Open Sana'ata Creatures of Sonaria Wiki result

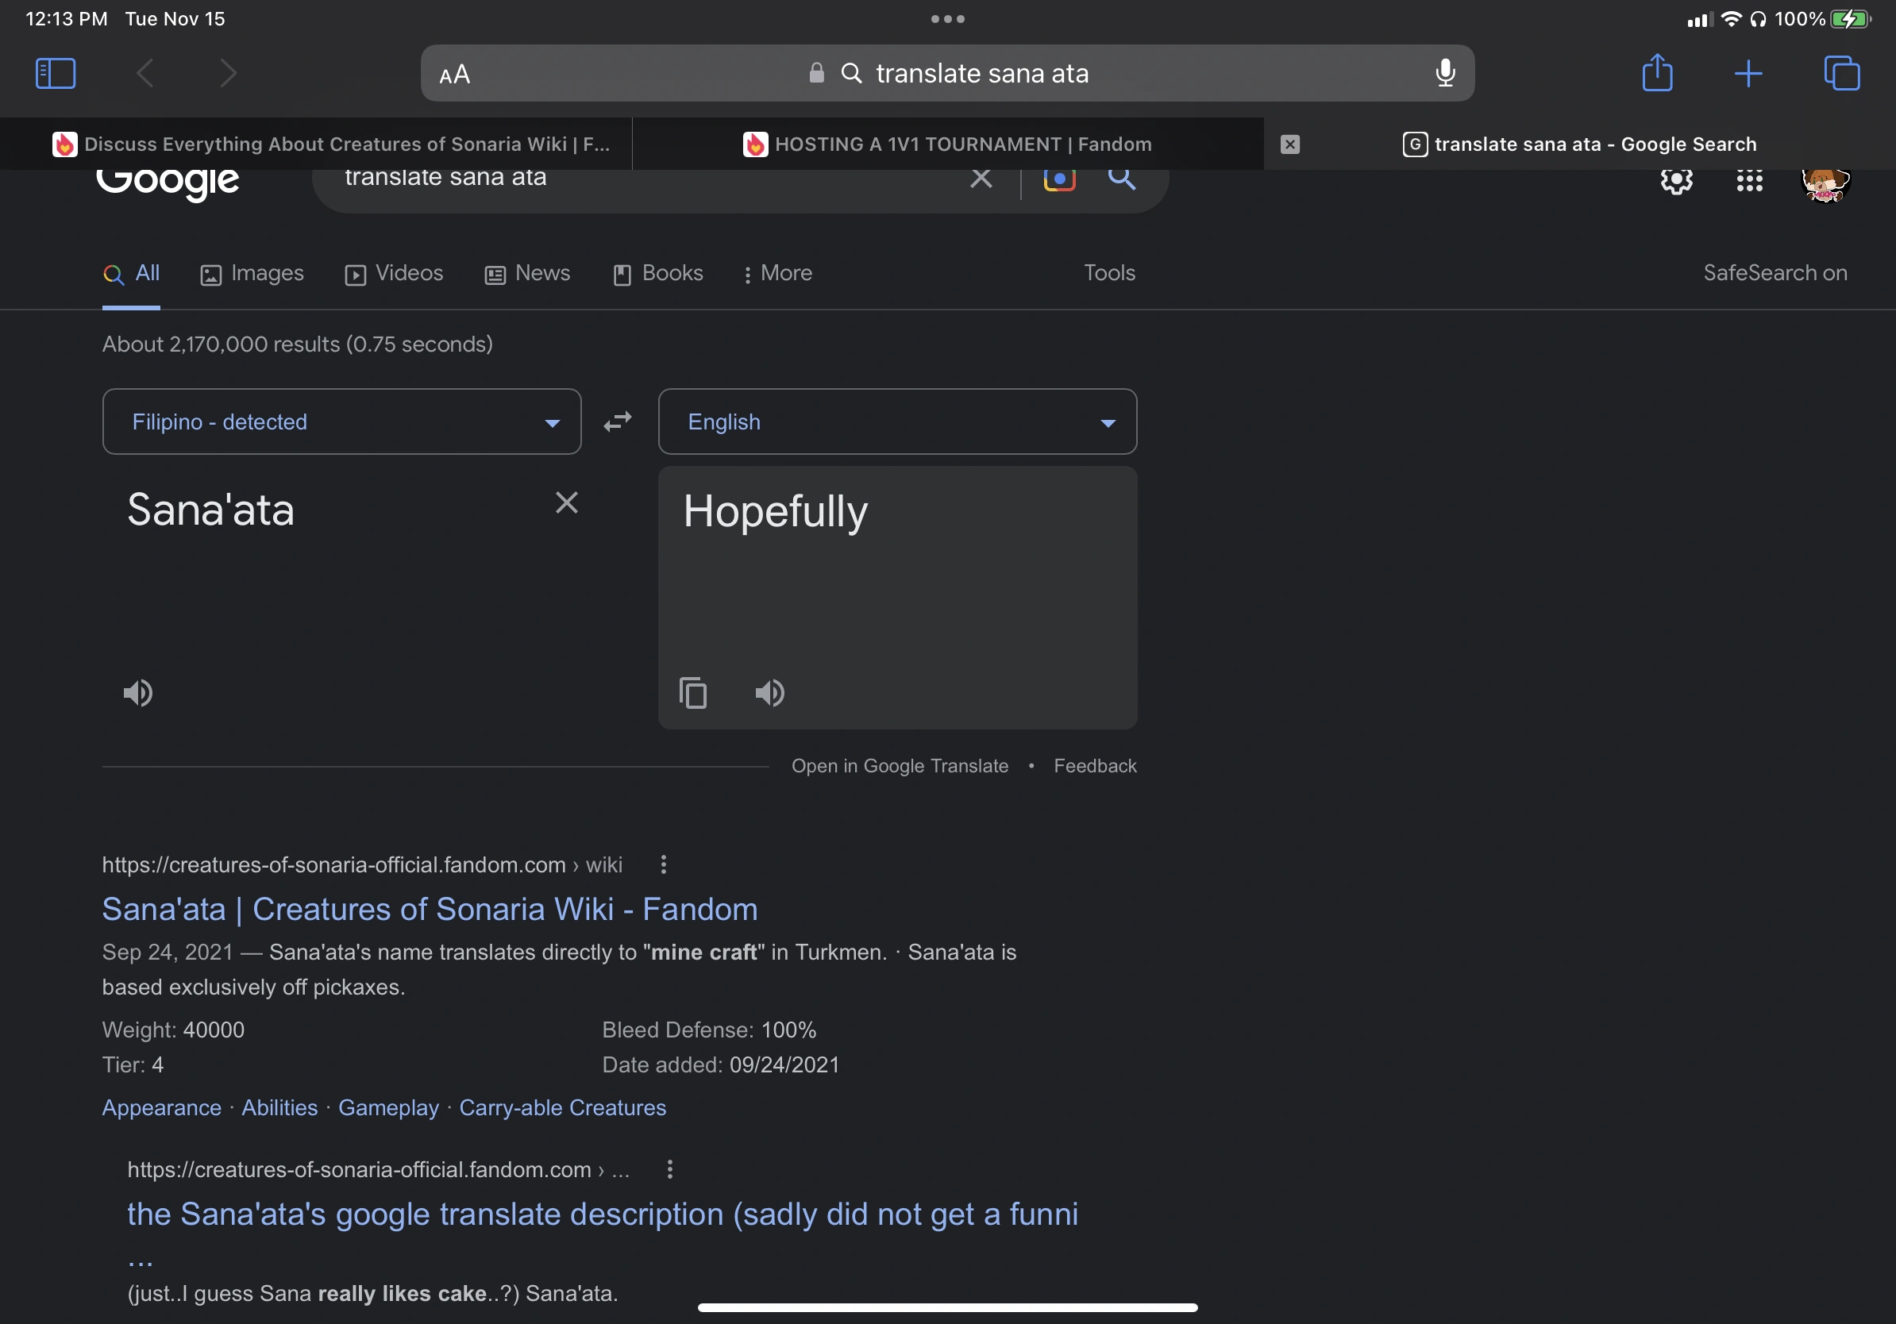[430, 909]
